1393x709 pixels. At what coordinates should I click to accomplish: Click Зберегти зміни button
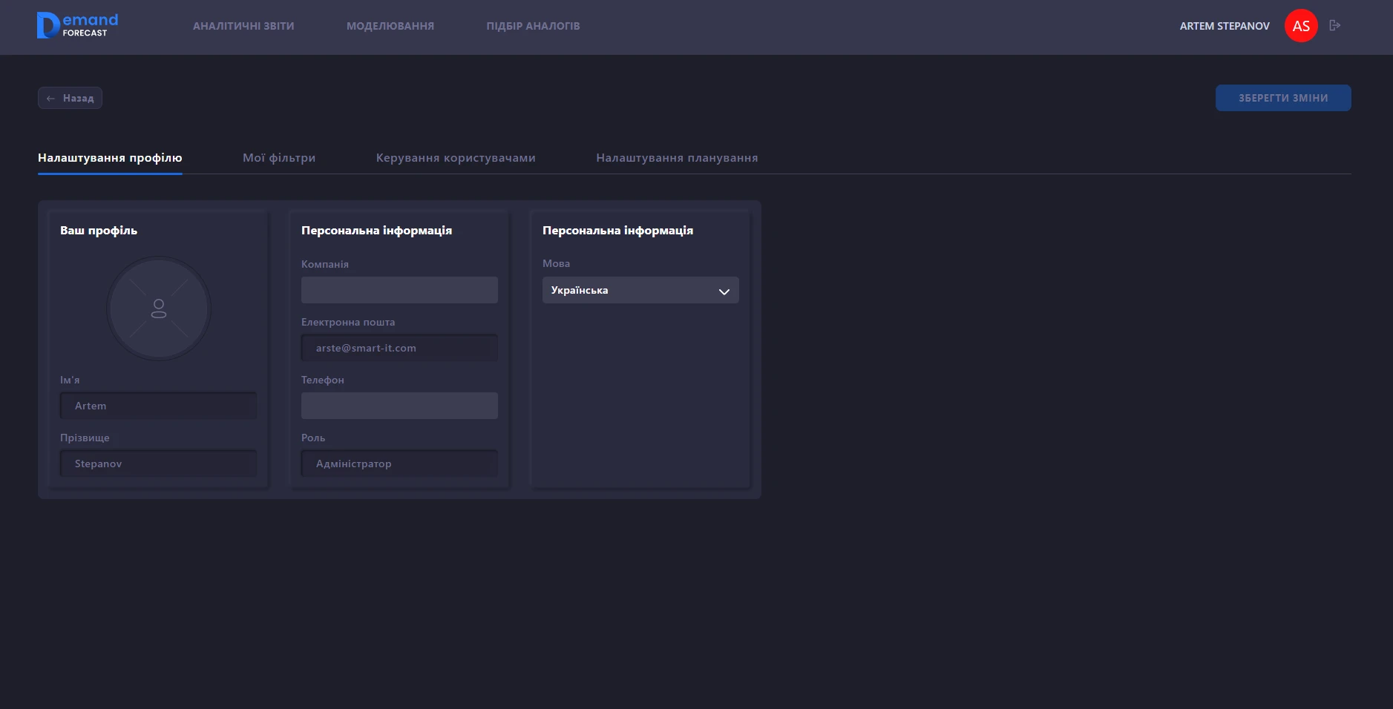tap(1282, 98)
